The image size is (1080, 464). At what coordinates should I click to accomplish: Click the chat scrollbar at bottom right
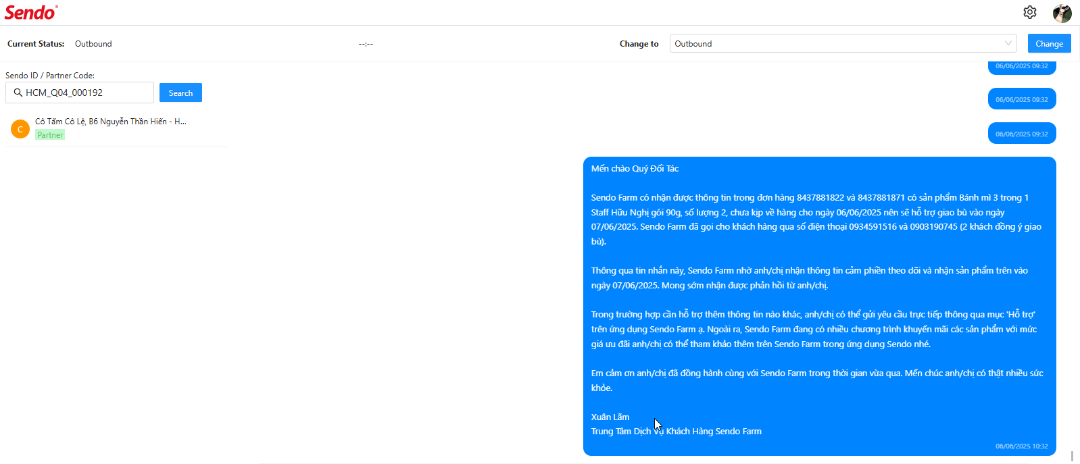click(1073, 456)
